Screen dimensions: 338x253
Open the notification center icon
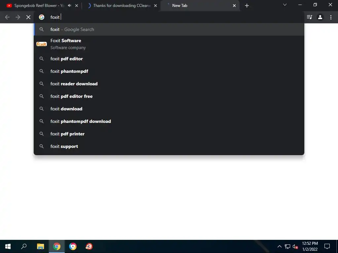[327, 246]
